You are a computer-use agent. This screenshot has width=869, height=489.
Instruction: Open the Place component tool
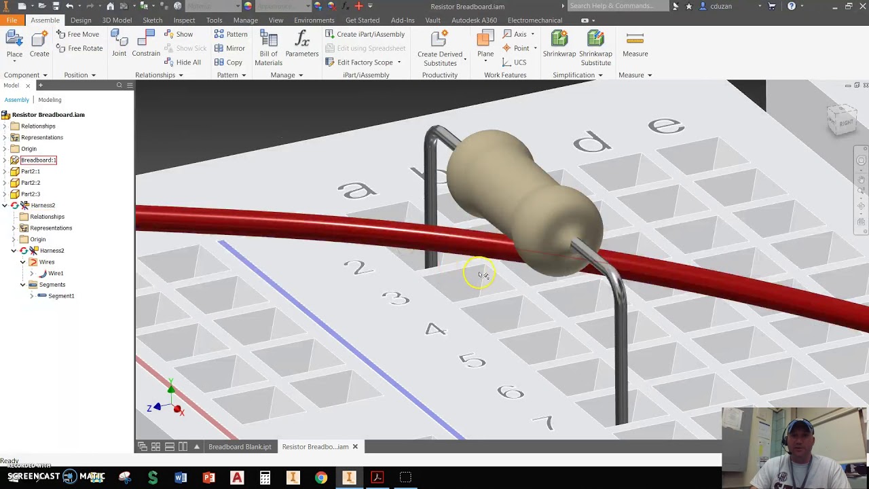click(x=14, y=44)
